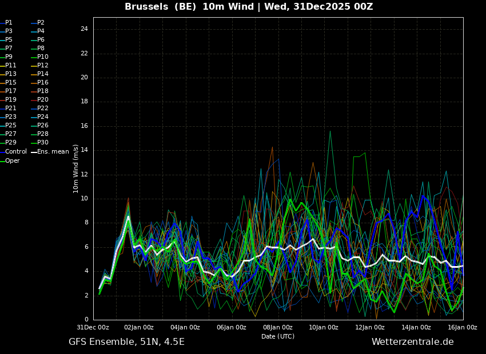Click the P17 legend label
Viewport: 486px width, 354px height.
pos(10,91)
